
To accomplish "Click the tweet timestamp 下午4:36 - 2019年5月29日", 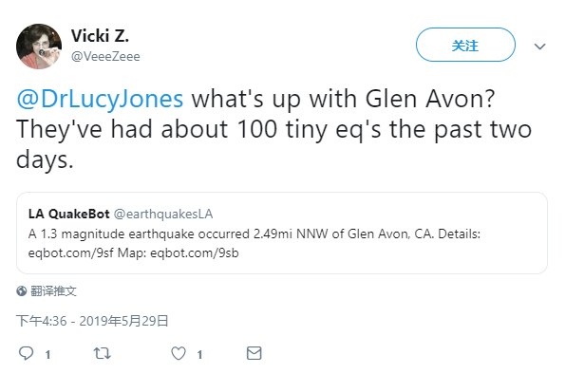I will (x=92, y=321).
